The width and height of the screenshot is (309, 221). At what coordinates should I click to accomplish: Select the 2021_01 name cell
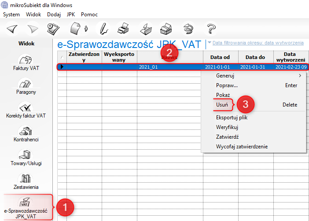pyautogui.click(x=170, y=67)
